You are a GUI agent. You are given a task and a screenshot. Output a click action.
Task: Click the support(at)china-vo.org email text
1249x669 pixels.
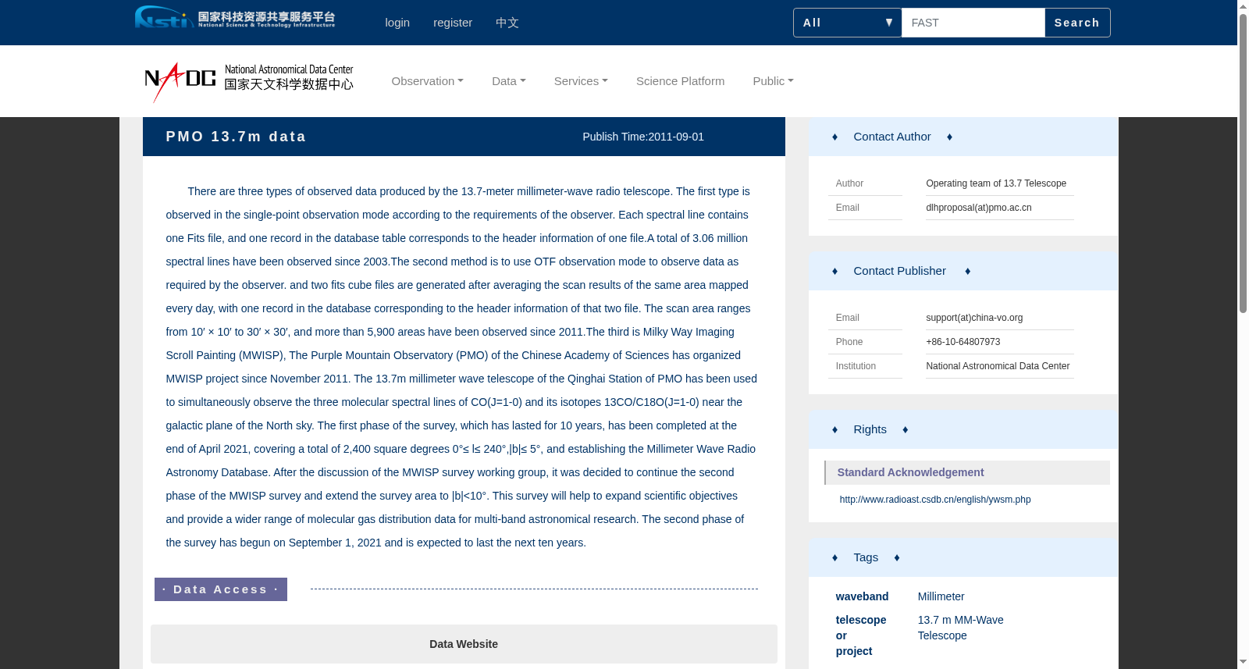point(974,318)
